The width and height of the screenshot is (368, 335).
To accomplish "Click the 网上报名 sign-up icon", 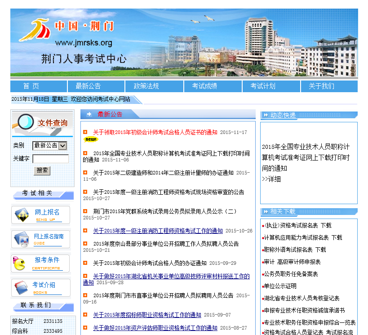I will [x=22, y=215].
